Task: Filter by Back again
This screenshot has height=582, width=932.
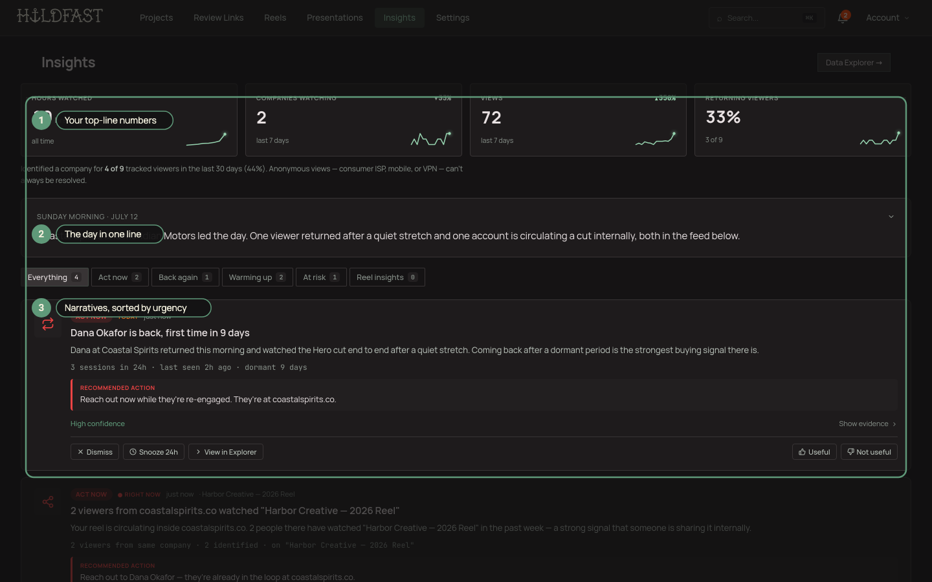Action: (185, 277)
